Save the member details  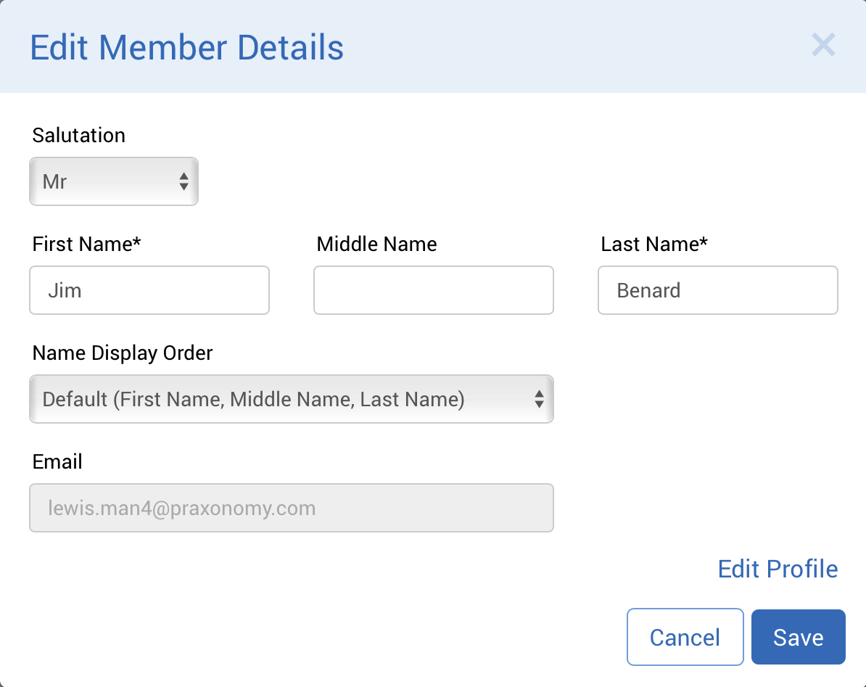pyautogui.click(x=798, y=638)
